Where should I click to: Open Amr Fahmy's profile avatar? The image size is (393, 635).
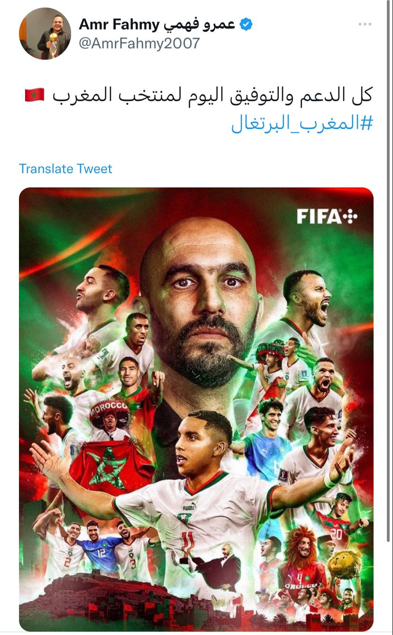pyautogui.click(x=45, y=33)
